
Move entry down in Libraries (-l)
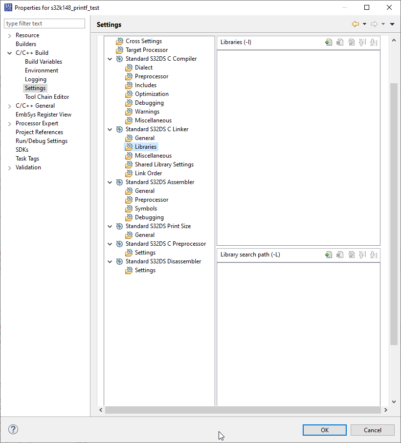(x=373, y=43)
